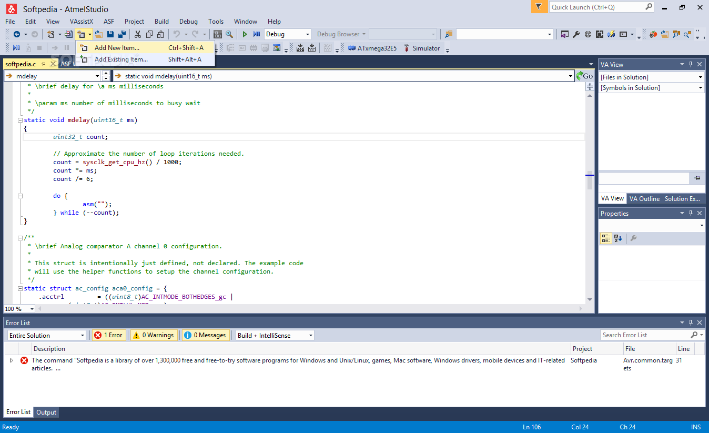
Task: Click the Redo arrow icon
Action: click(x=195, y=34)
